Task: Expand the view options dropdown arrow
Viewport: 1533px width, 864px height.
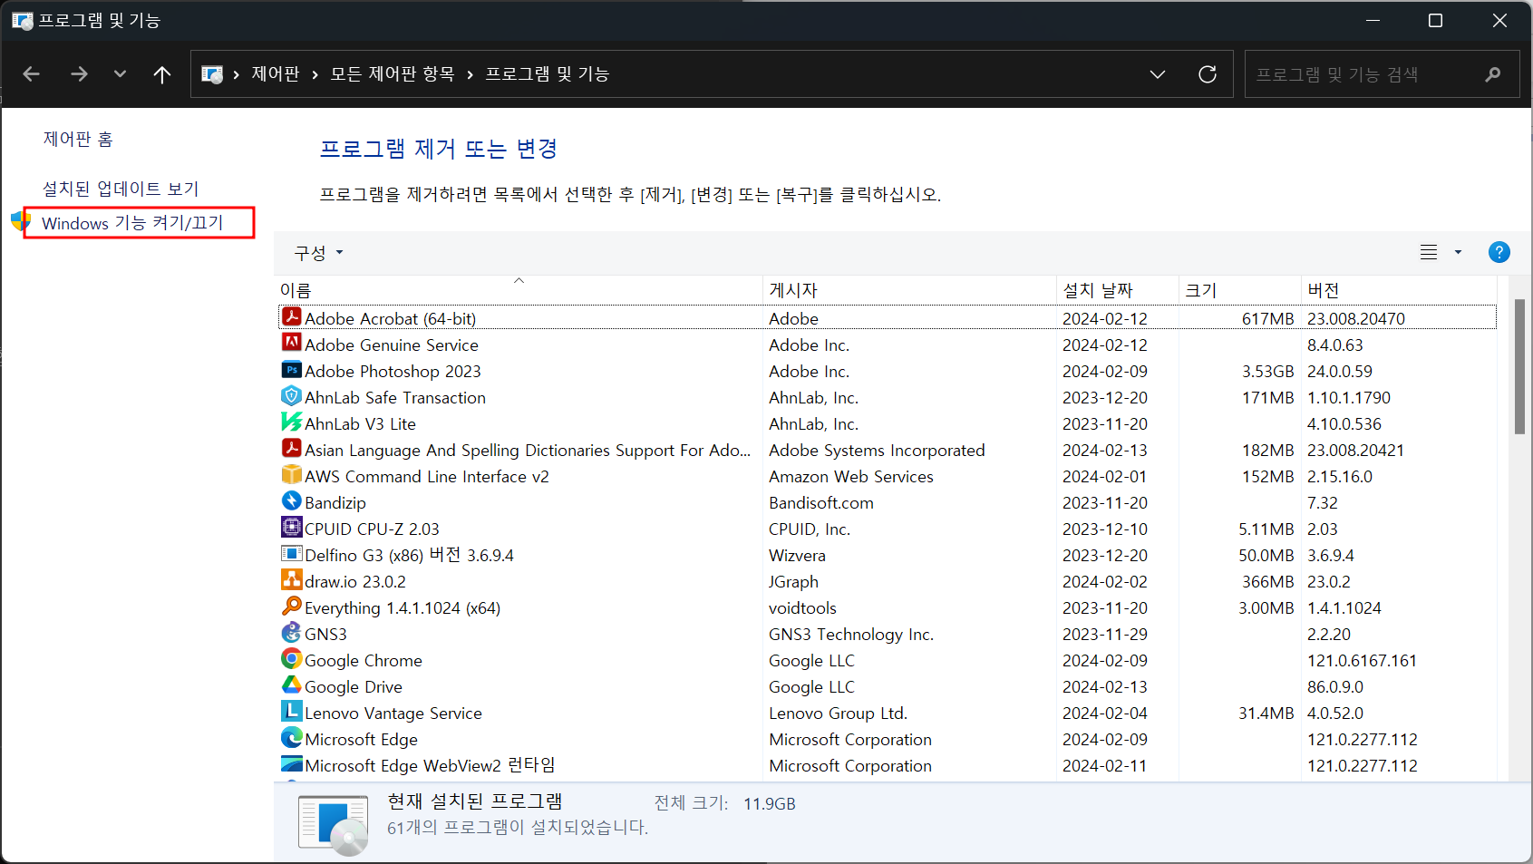Action: coord(1458,252)
